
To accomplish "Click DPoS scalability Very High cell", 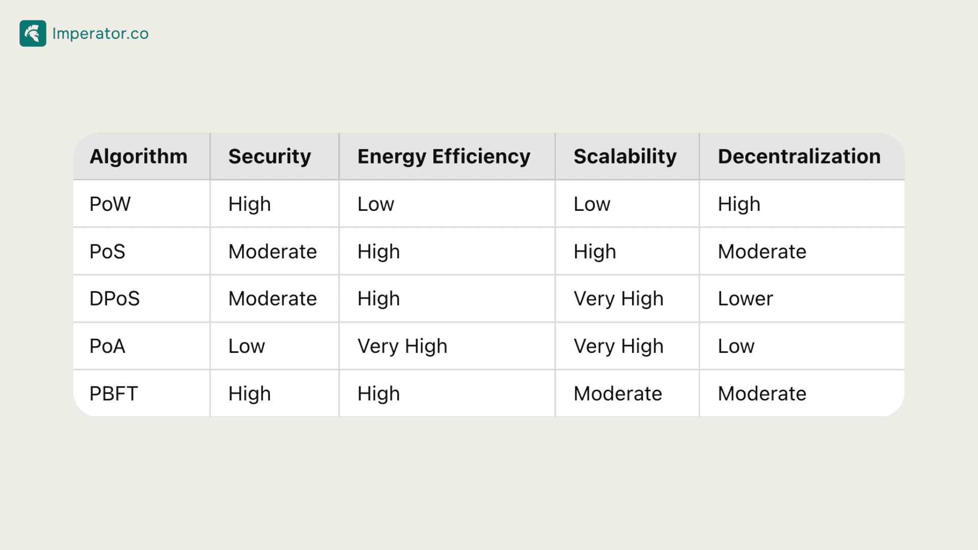I will pyautogui.click(x=627, y=299).
